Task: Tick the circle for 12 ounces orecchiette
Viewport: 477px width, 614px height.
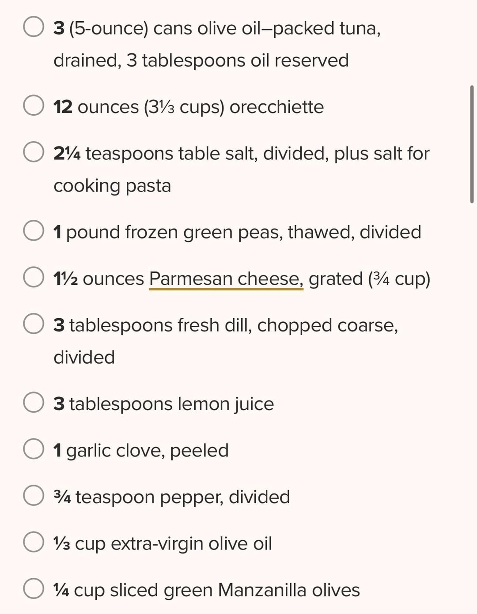Action: point(34,106)
